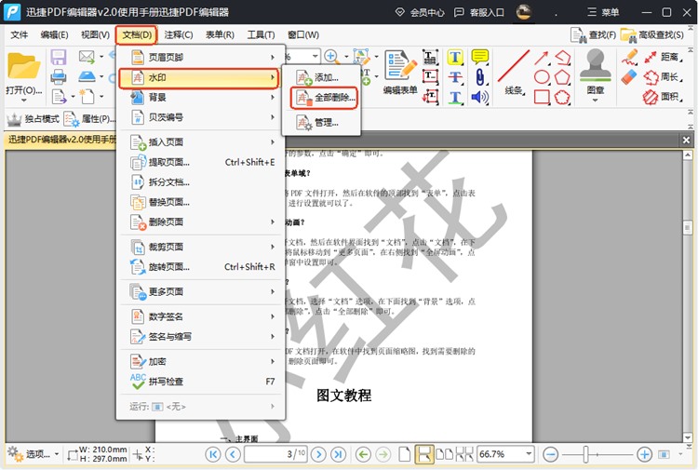Click the page number input field
Viewport: 698px width, 470px height.
pos(276,454)
